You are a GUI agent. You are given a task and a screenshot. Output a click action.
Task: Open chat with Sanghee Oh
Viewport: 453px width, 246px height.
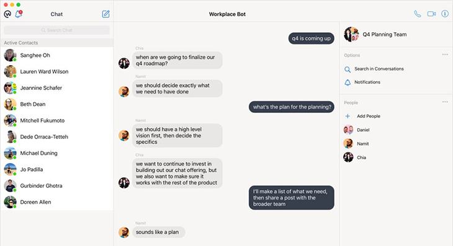coord(56,55)
